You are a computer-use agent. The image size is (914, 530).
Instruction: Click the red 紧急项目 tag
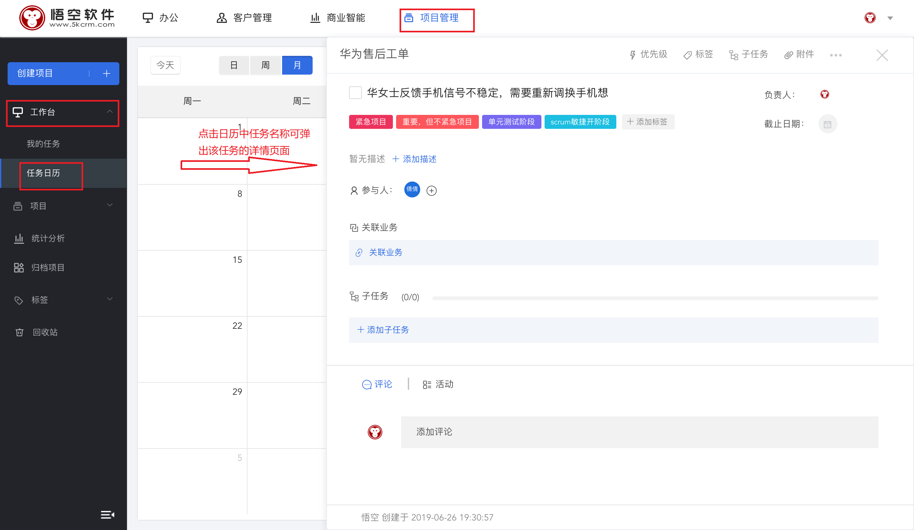click(371, 122)
